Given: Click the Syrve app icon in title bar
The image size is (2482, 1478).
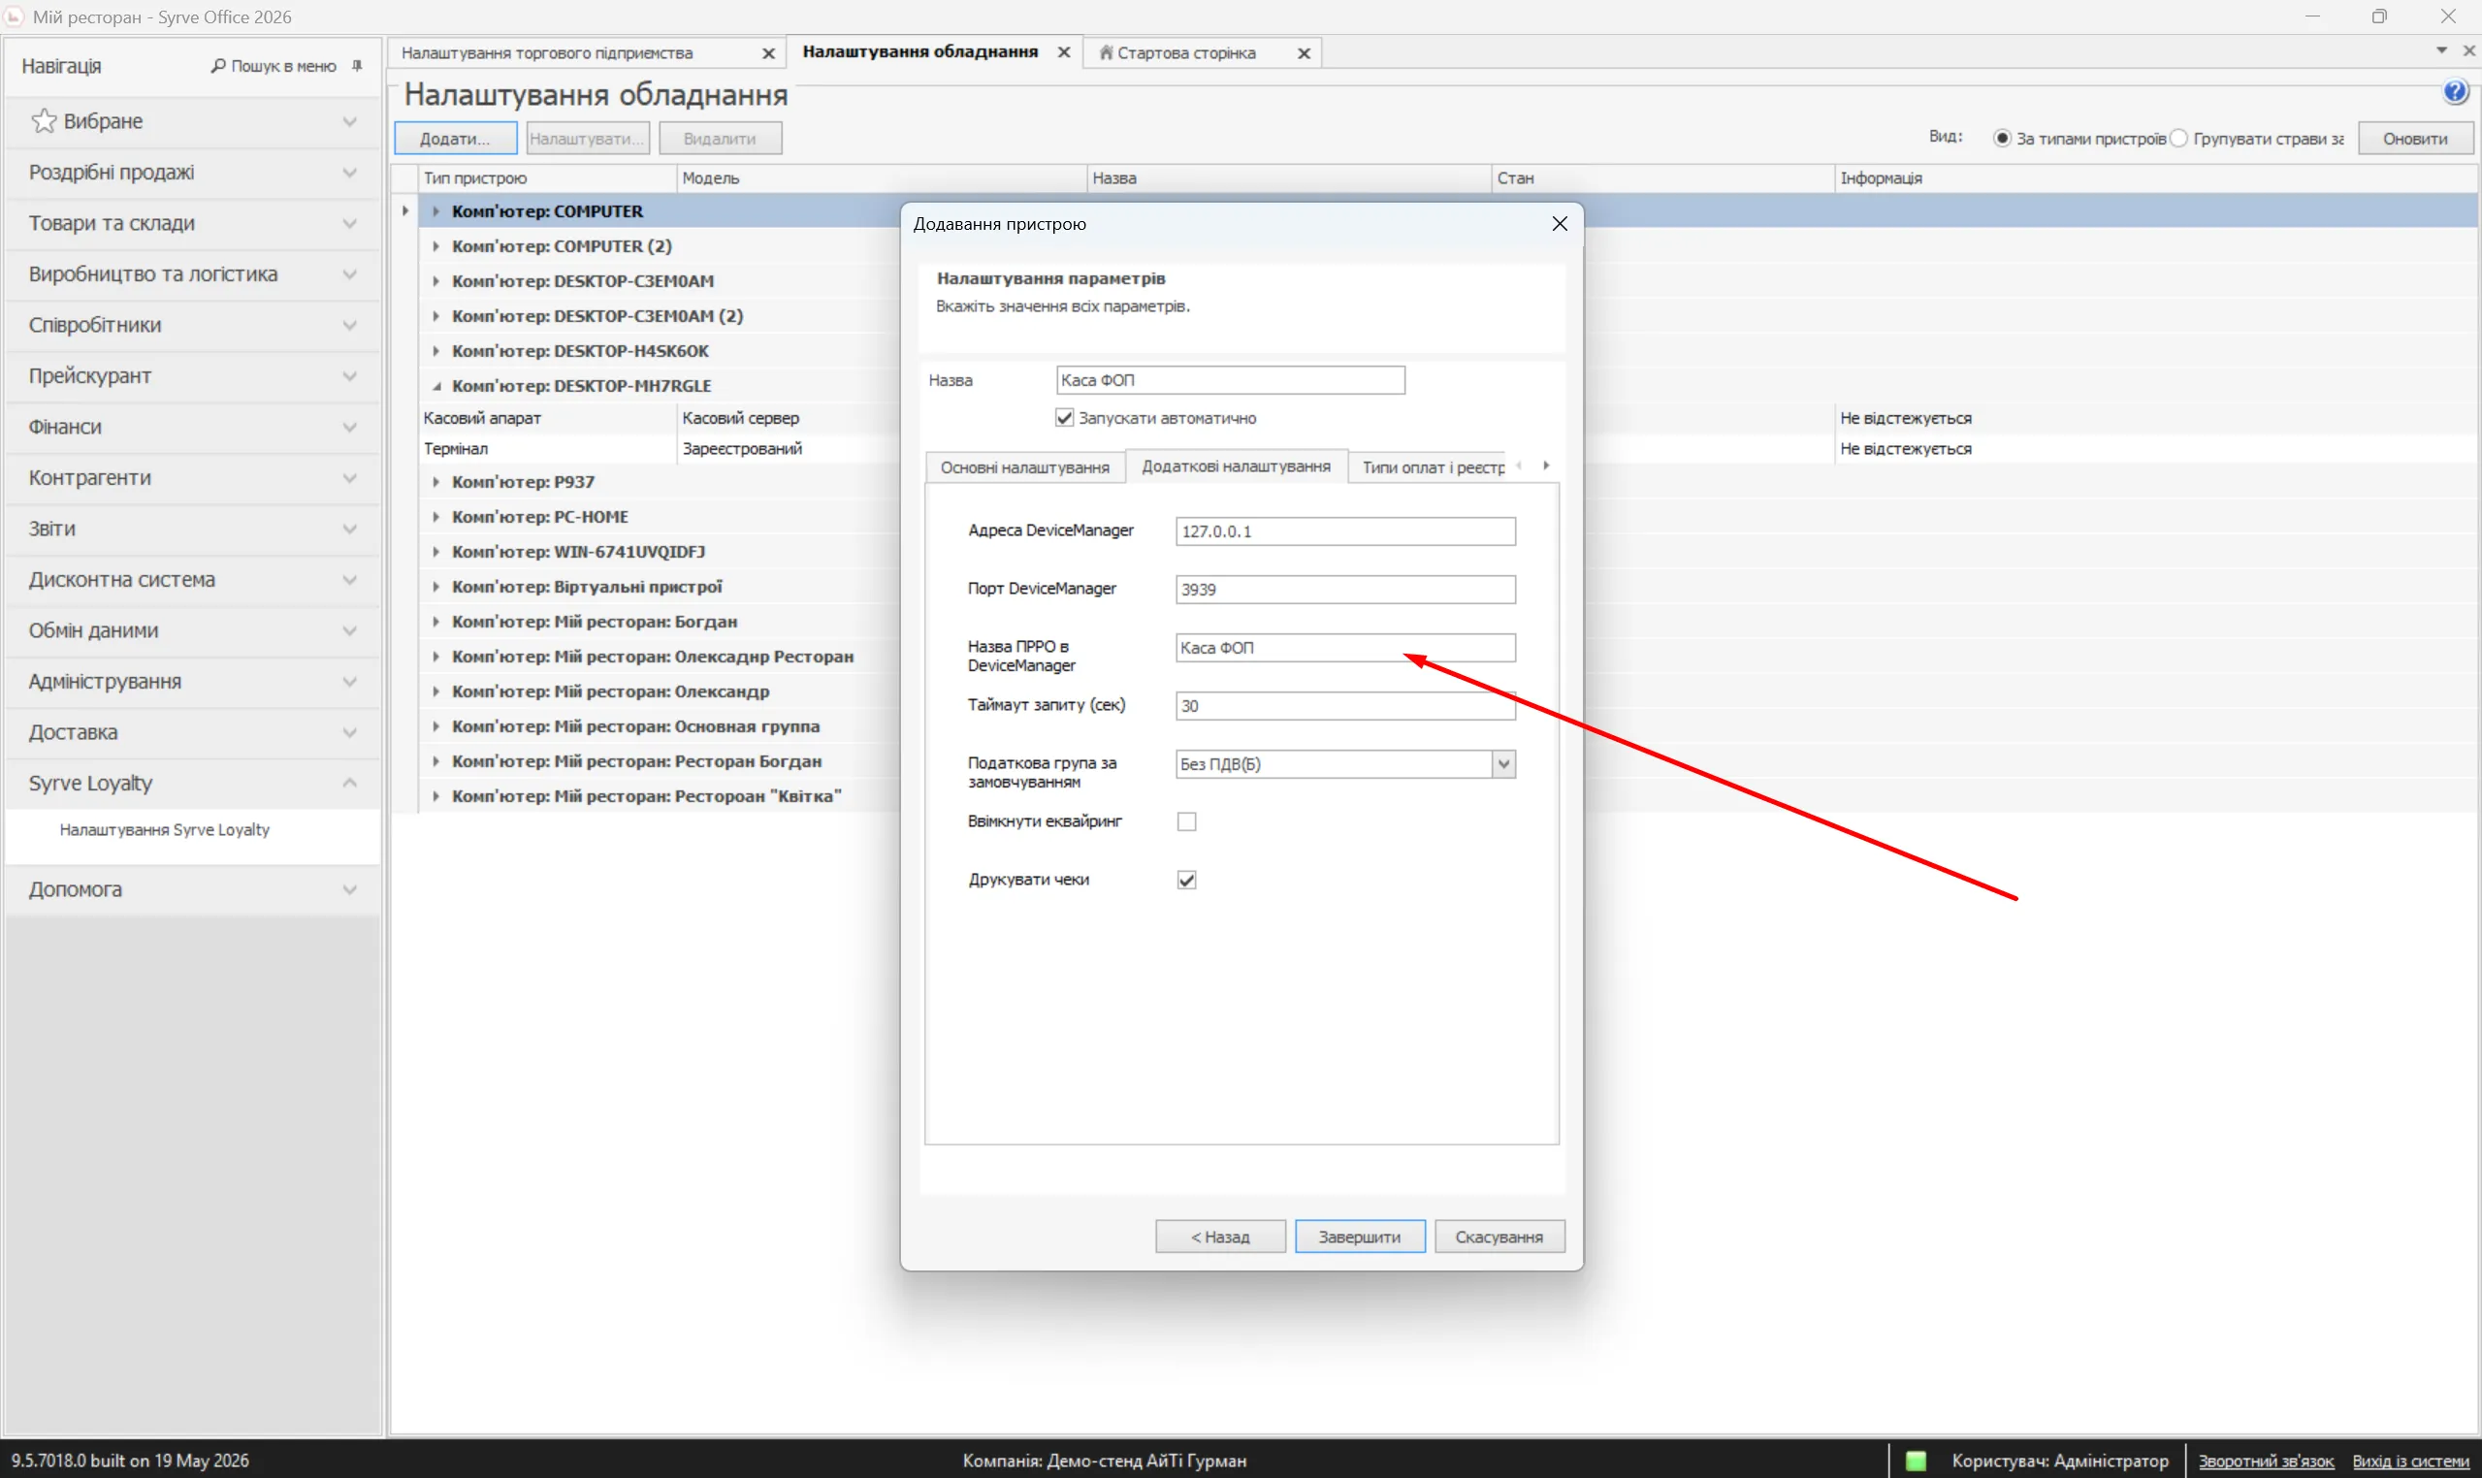Looking at the screenshot, I should pyautogui.click(x=14, y=16).
